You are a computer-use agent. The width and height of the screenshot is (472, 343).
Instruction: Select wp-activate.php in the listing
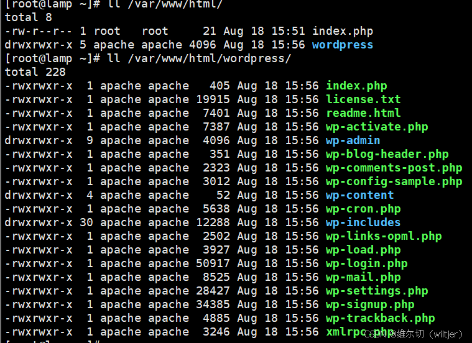coord(377,127)
